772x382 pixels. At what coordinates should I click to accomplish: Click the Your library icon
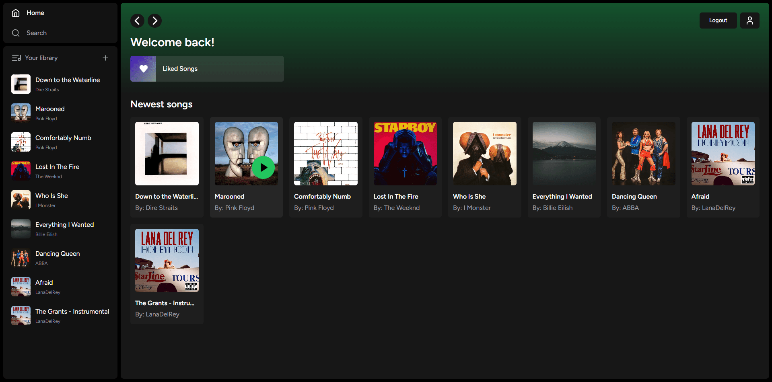pos(16,58)
